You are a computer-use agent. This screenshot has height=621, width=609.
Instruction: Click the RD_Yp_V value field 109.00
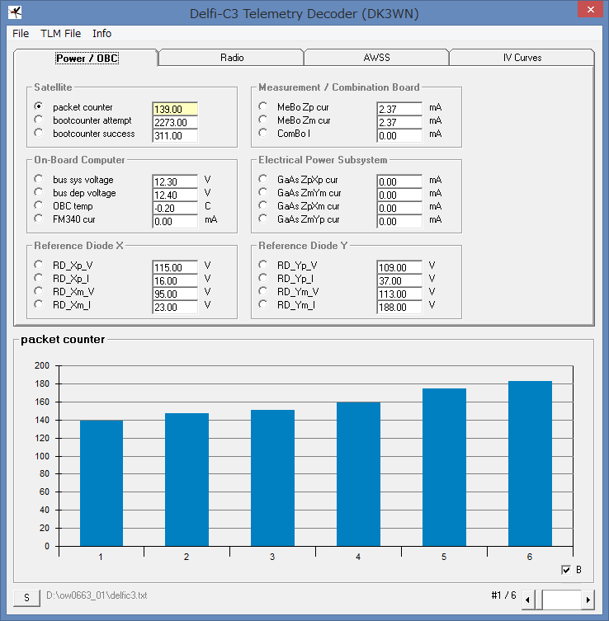399,268
